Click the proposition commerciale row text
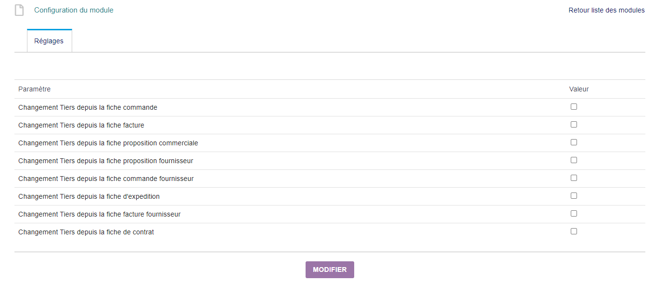This screenshot has width=654, height=295. point(108,143)
